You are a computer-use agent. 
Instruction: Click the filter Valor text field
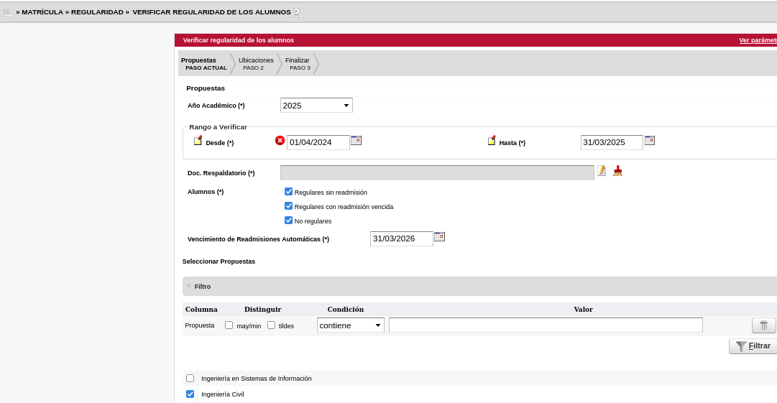(x=546, y=325)
